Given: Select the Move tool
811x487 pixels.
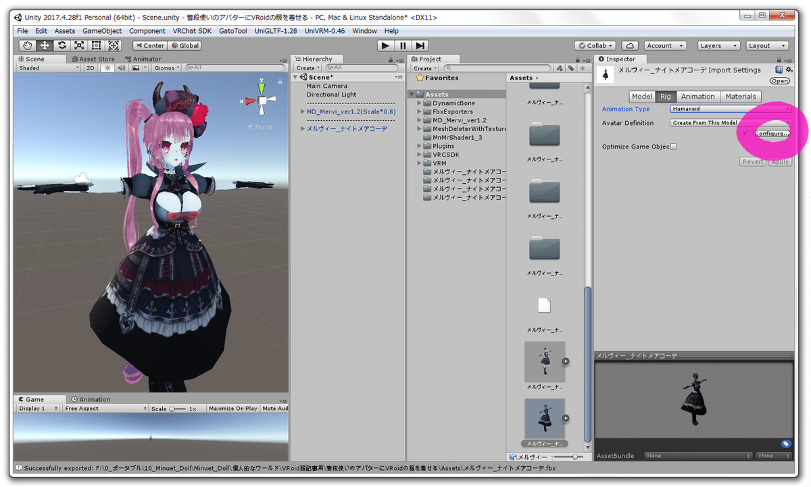Looking at the screenshot, I should [x=45, y=45].
